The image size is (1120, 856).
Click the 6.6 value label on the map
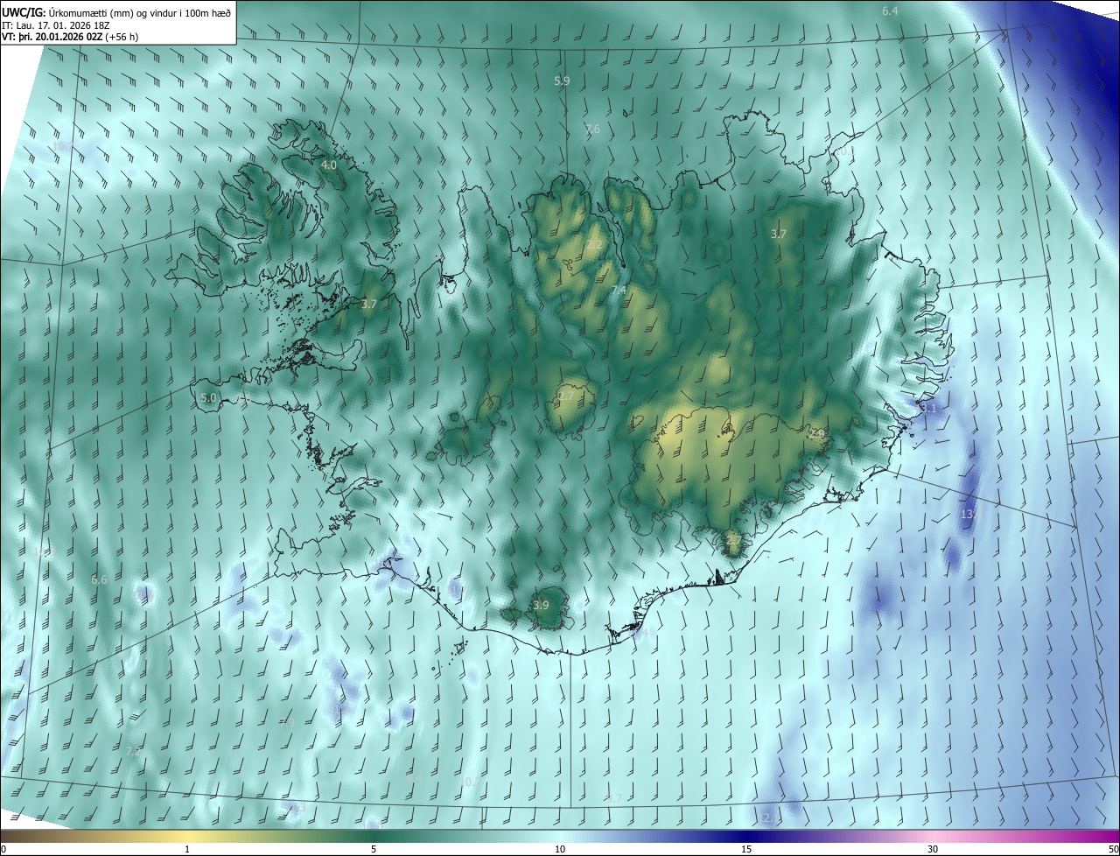click(x=99, y=579)
